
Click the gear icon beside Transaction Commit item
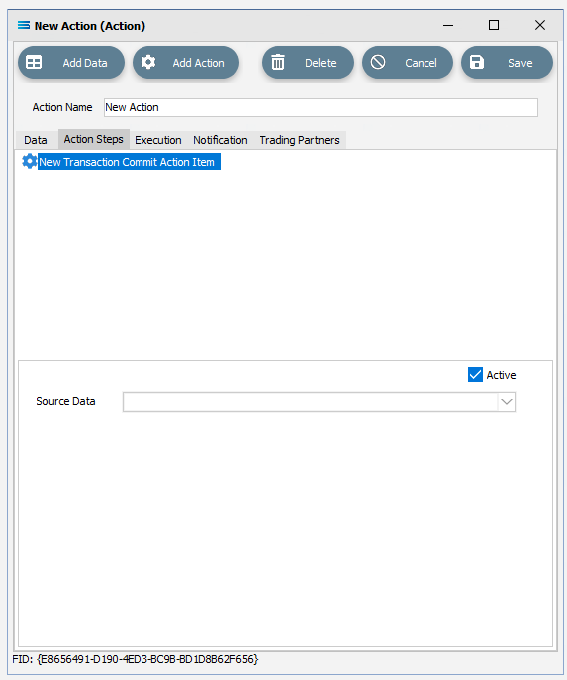pyautogui.click(x=30, y=161)
